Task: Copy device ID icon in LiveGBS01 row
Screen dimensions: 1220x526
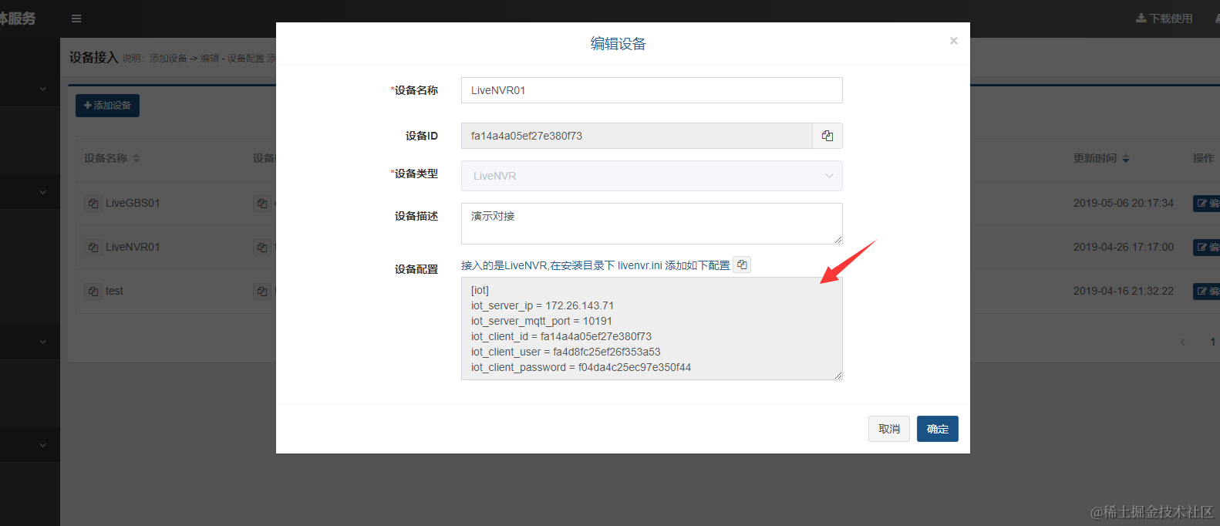Action: click(x=262, y=204)
